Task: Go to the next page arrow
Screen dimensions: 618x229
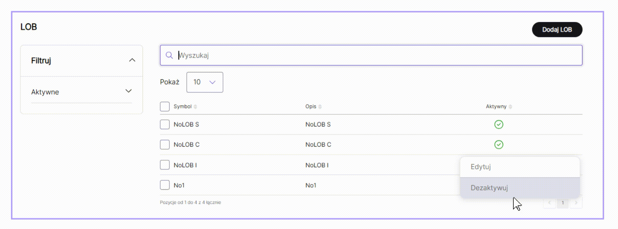Action: point(576,203)
